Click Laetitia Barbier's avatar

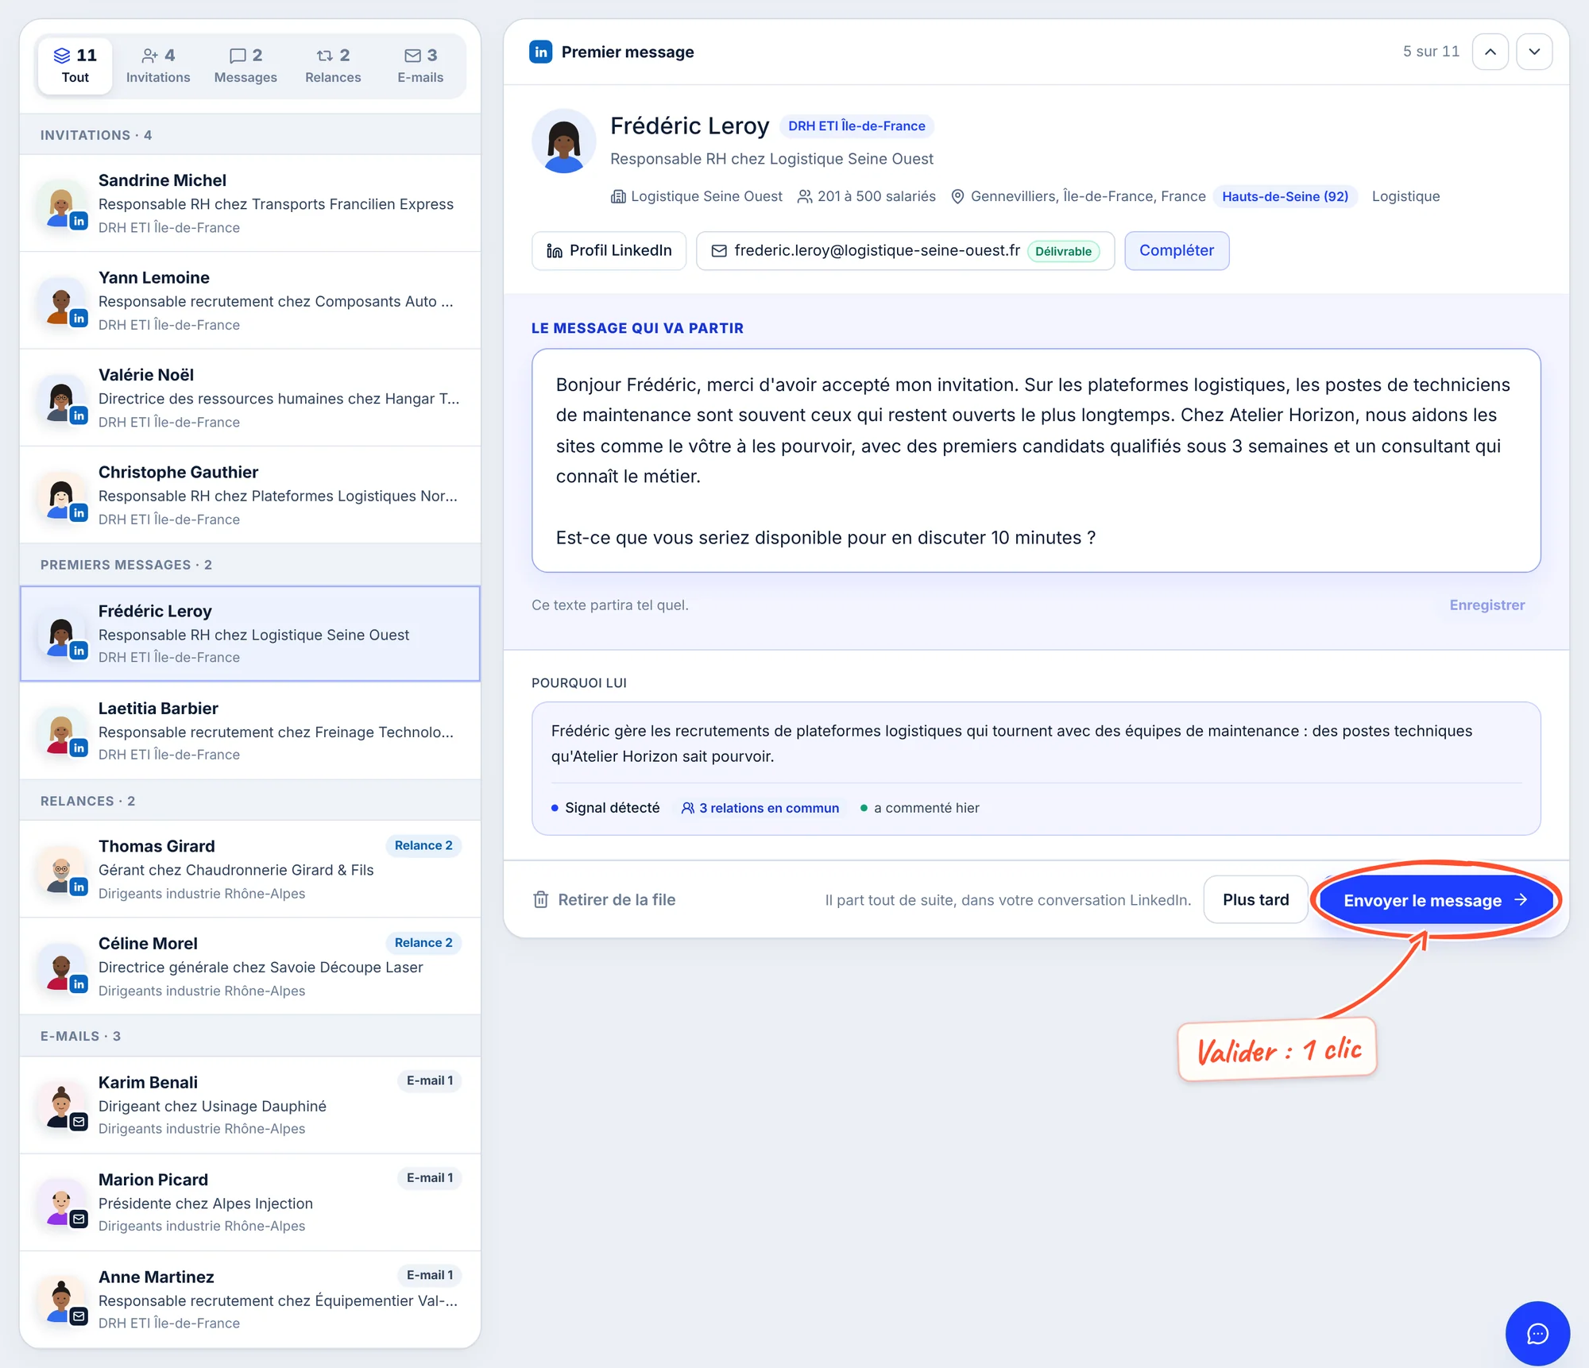coord(62,732)
